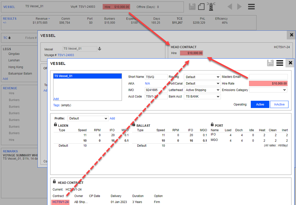296x205 pixels.
Task: Open the hamburger menu in Vessel dialog
Action: 280,63
